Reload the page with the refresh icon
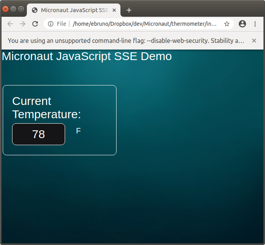The image size is (265, 245). tap(35, 24)
